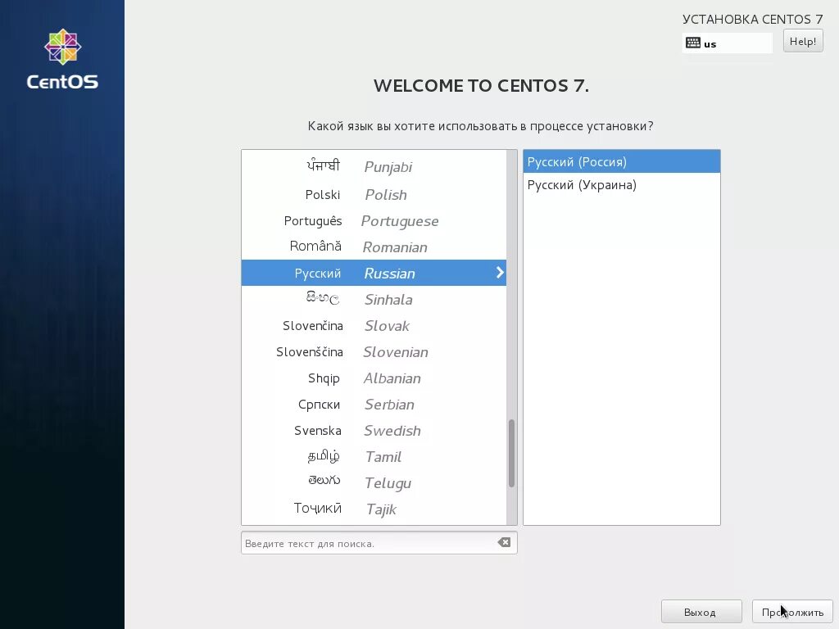The height and width of the screenshot is (629, 839).
Task: Select Русский (Россия) locale
Action: click(622, 161)
